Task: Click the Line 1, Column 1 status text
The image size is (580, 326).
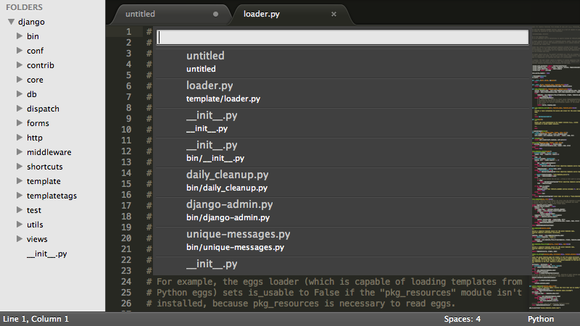Action: (36, 319)
